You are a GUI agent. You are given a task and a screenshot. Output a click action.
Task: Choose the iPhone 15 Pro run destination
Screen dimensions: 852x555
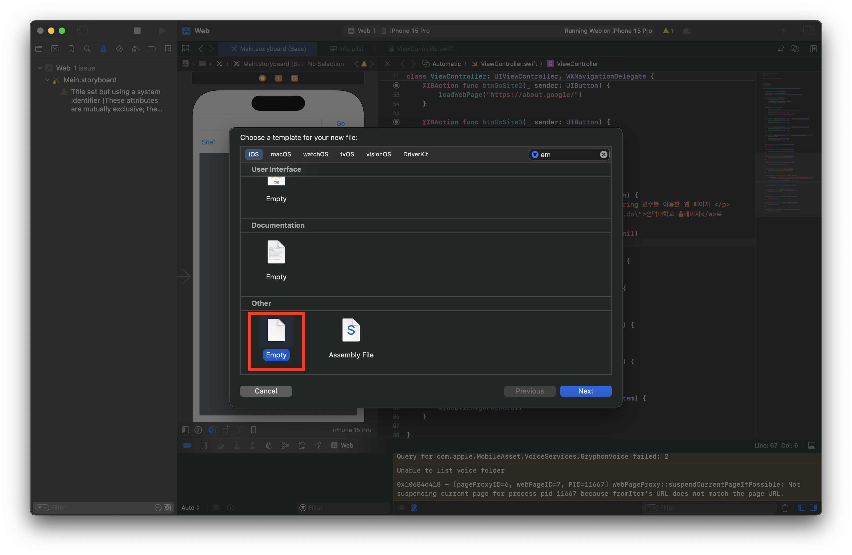click(406, 31)
